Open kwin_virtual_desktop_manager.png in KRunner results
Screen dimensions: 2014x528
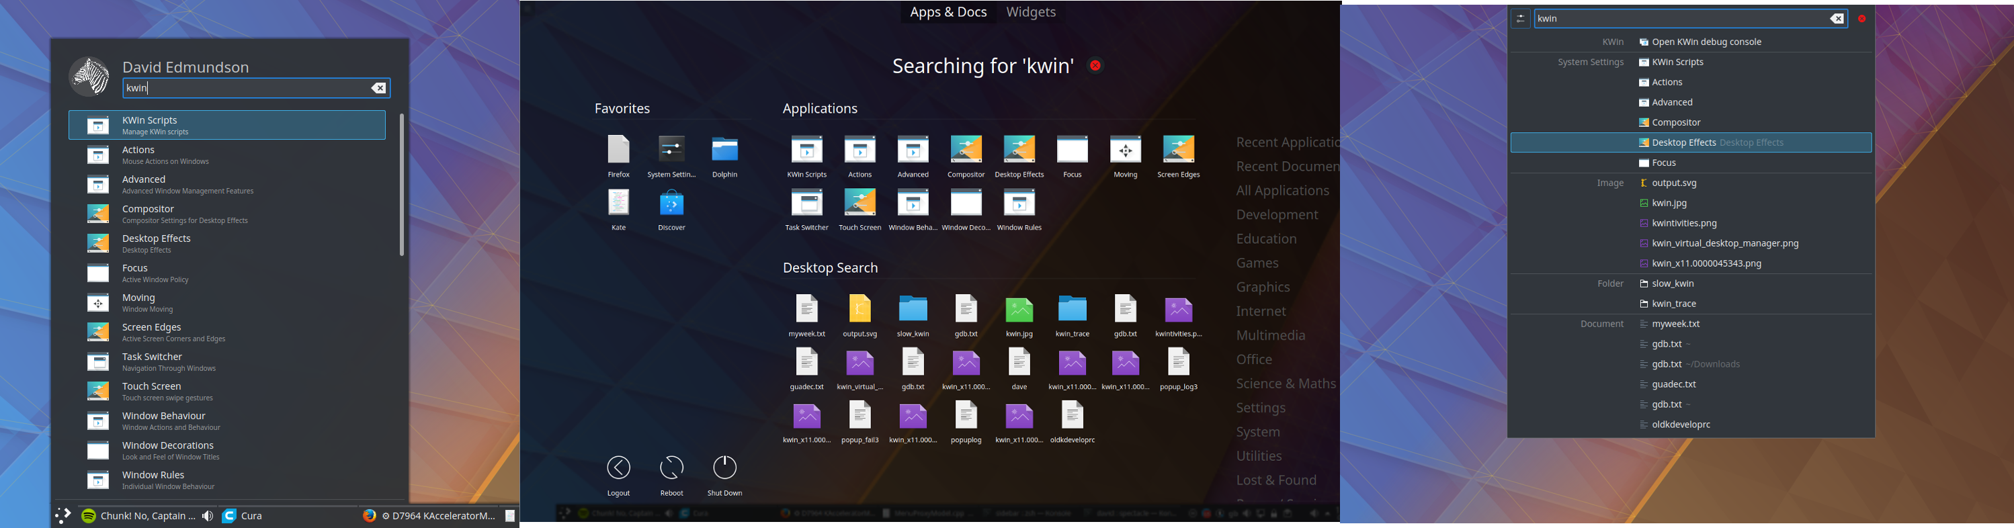click(1691, 244)
